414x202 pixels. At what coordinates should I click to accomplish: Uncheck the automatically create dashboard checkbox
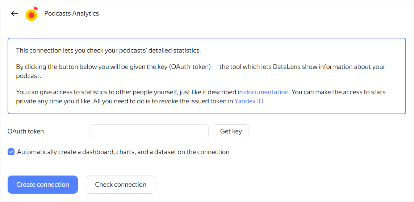(11, 152)
